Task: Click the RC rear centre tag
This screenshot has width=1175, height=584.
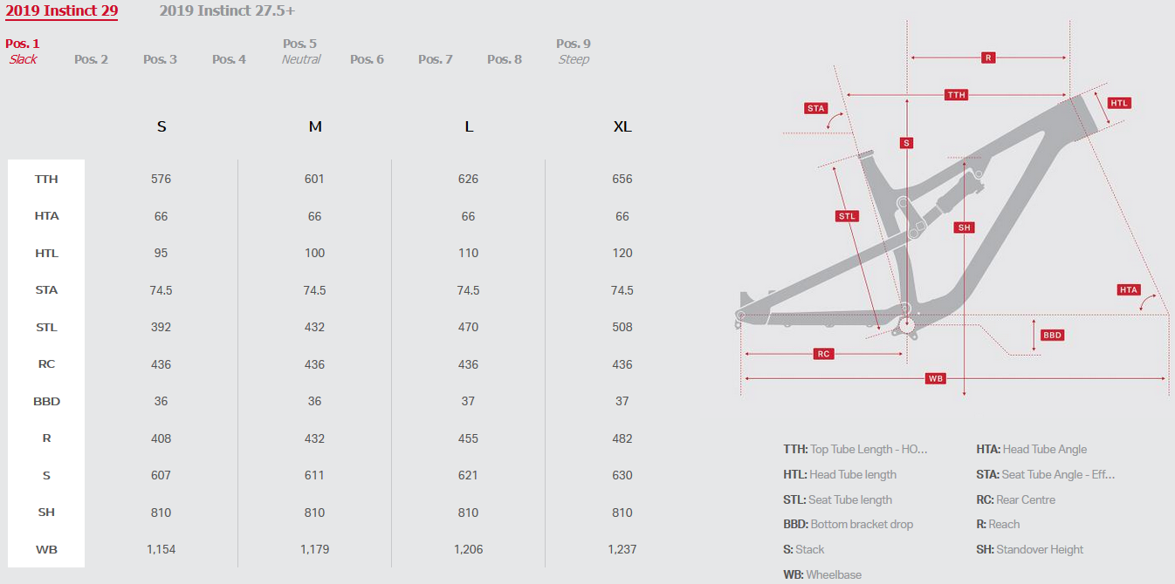Action: [x=823, y=354]
